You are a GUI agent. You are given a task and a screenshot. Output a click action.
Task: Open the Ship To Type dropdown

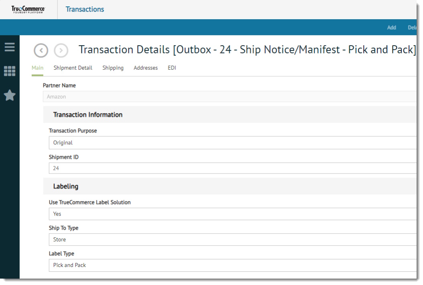tap(233, 240)
